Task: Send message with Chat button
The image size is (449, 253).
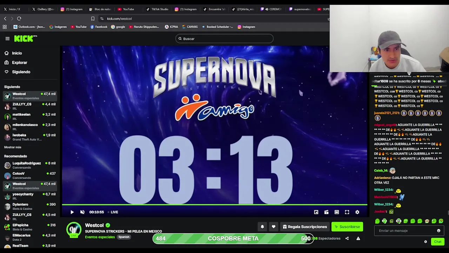Action: point(437,242)
